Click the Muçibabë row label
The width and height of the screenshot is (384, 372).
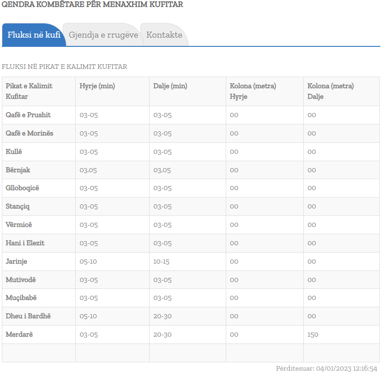pyautogui.click(x=21, y=298)
